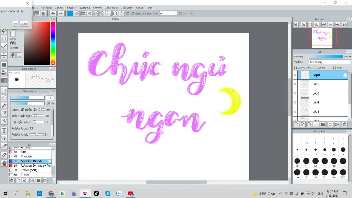Hide the Lớp8 layer visibility
The image size is (352, 198).
(295, 75)
